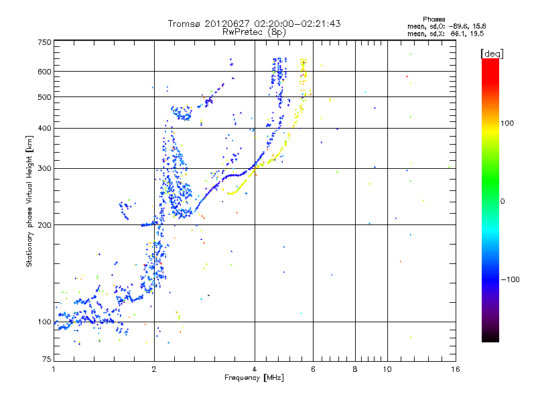Click the y-axis tick label '100'

tap(45, 322)
